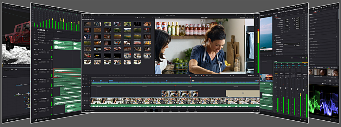Skip to the previous clip in the viewer
Viewport: 341px width, 127px height.
pos(196,76)
